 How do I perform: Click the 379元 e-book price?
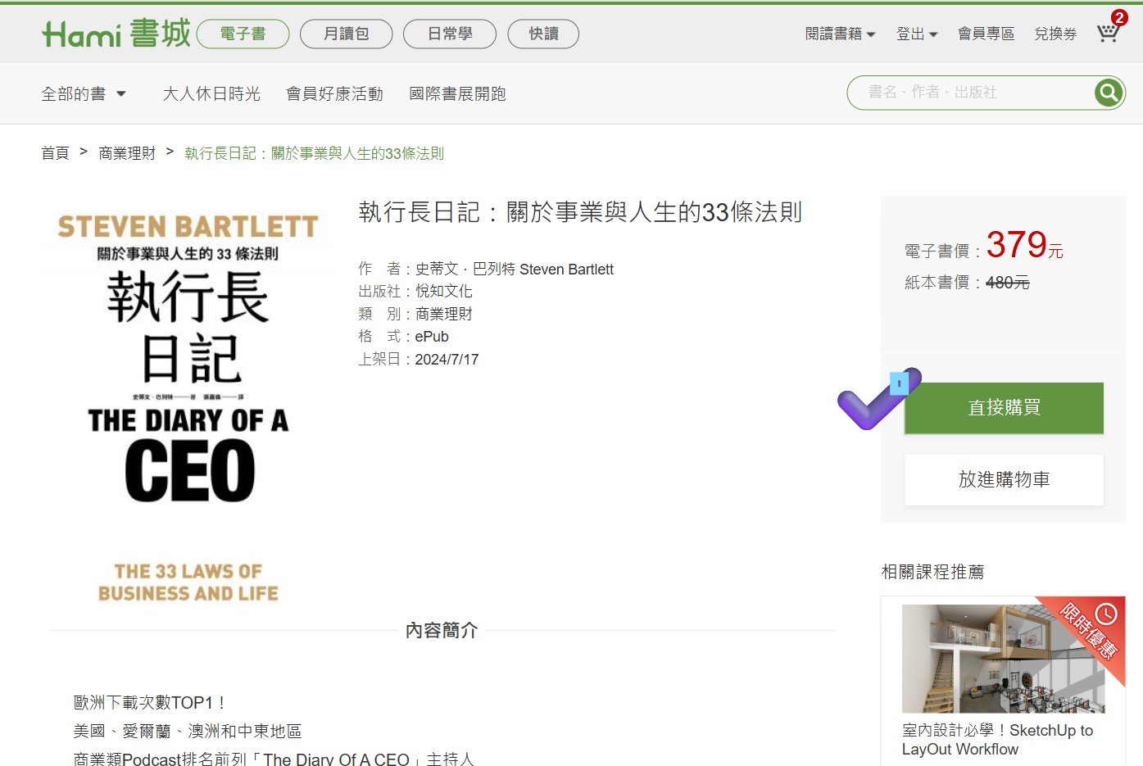[1024, 245]
